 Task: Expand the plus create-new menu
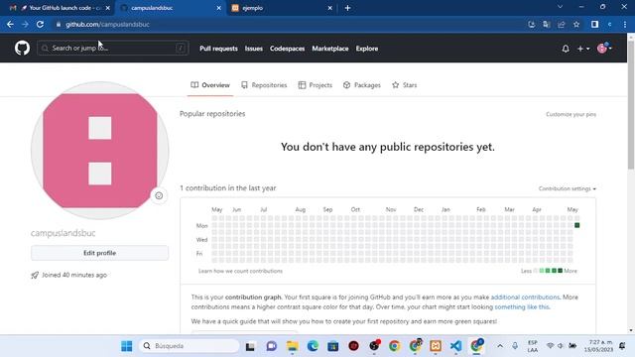[583, 49]
